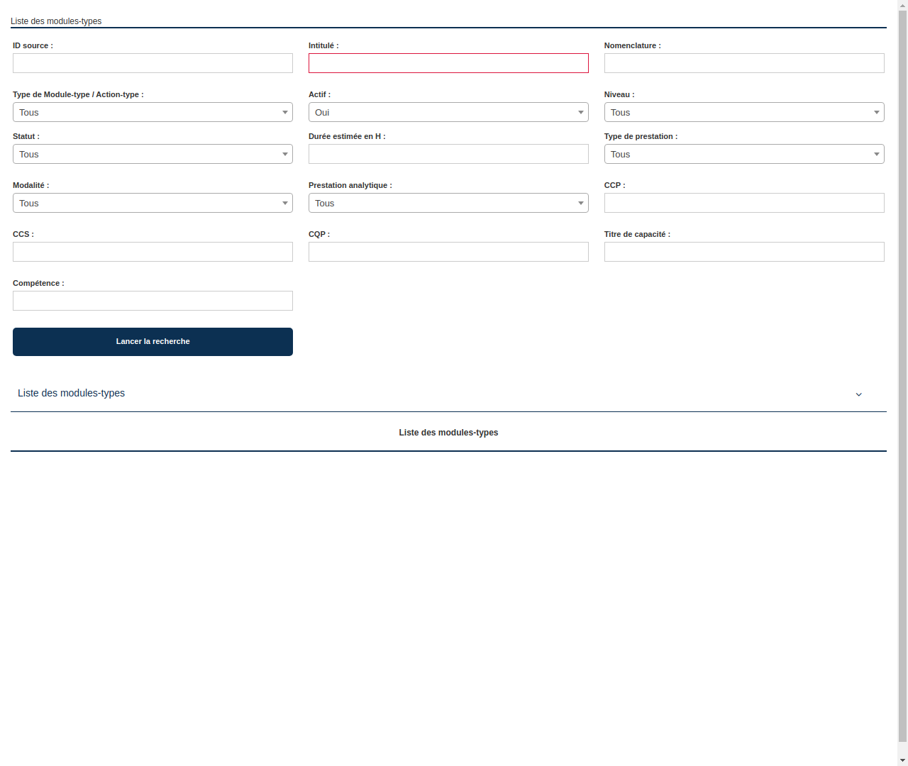Open the Prestation analytique dropdown

(448, 203)
